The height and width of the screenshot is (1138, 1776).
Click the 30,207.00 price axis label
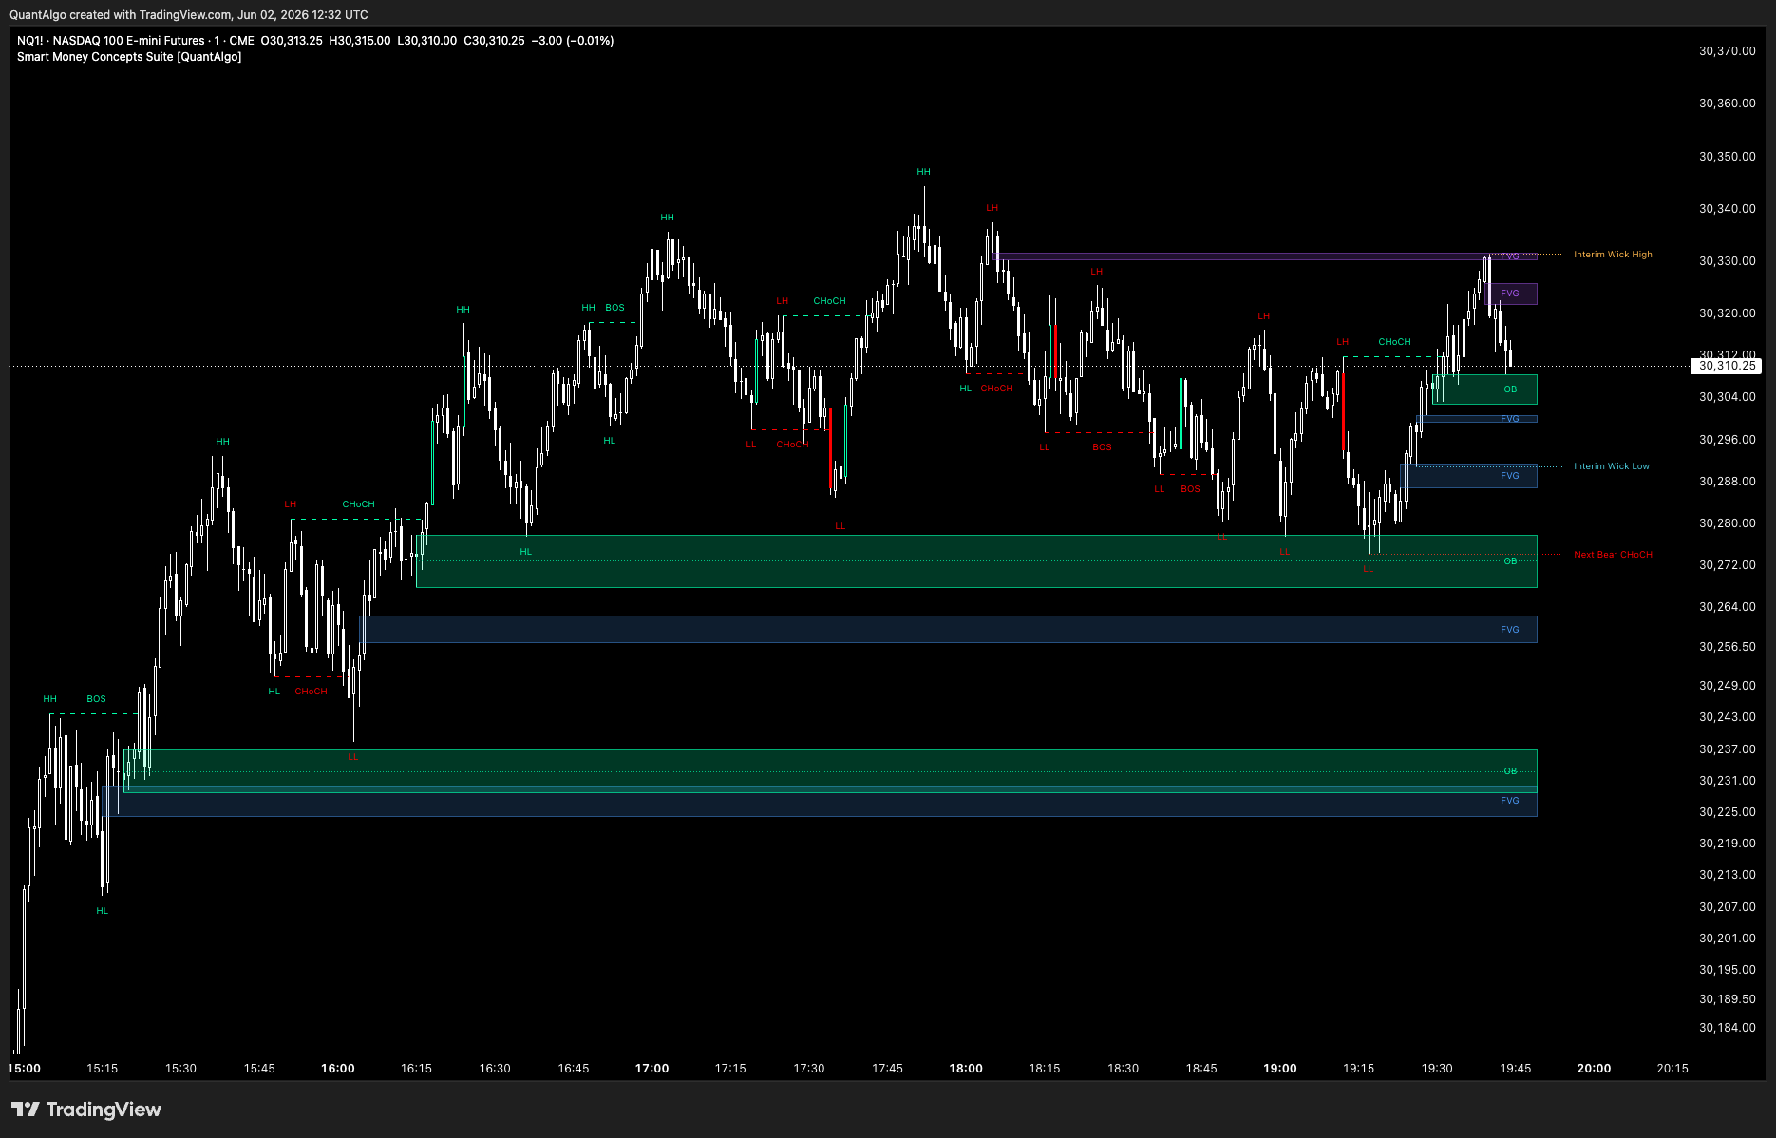click(x=1727, y=907)
